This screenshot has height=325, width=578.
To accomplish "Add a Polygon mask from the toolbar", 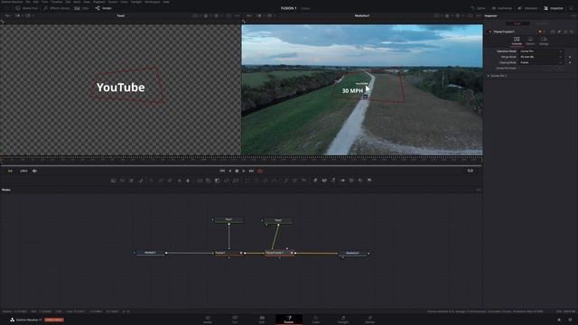I will pos(266,181).
